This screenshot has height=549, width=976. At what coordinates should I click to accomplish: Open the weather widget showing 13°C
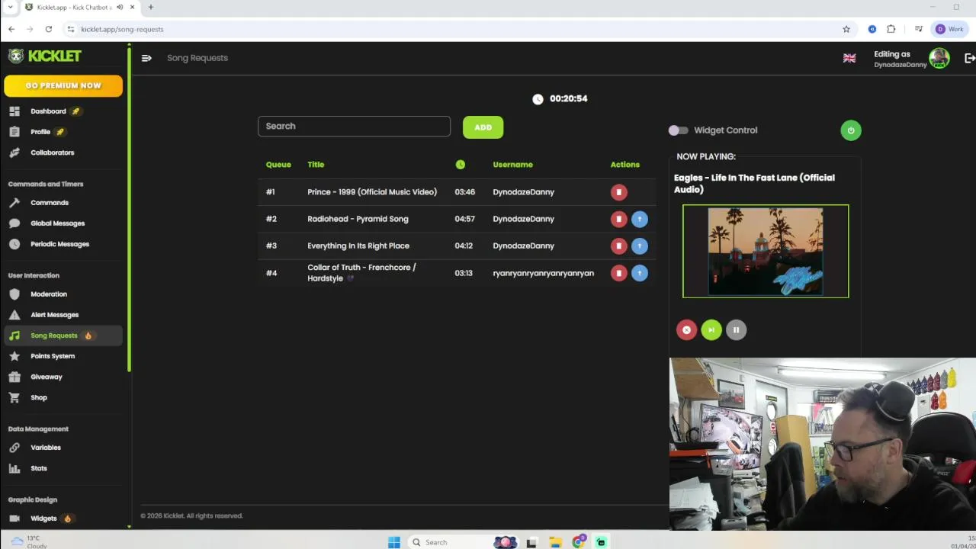[29, 542]
